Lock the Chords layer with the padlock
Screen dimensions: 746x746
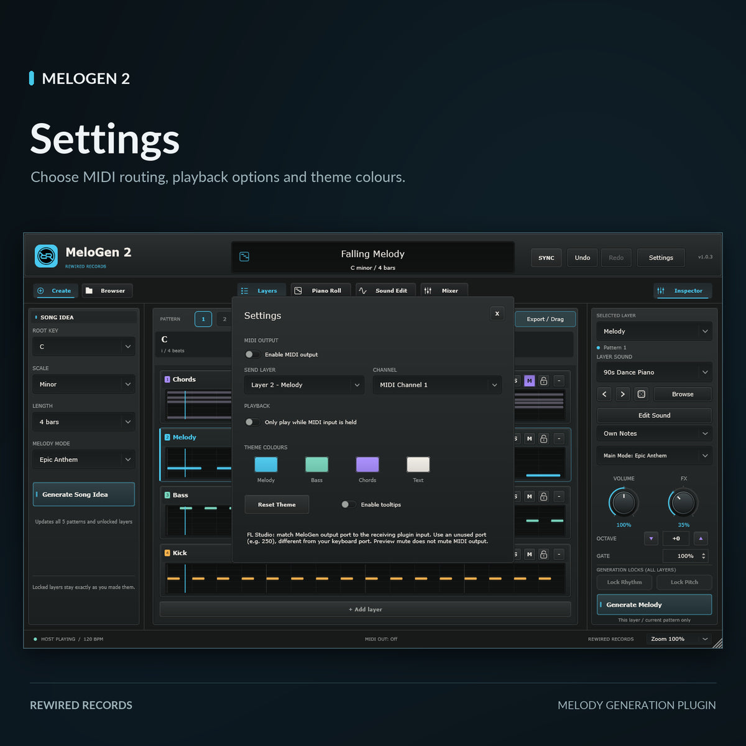pos(543,380)
